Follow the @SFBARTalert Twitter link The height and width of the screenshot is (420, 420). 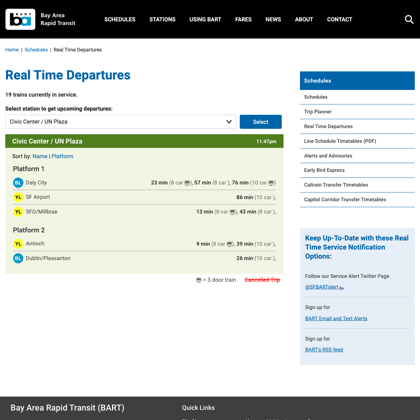tap(322, 287)
